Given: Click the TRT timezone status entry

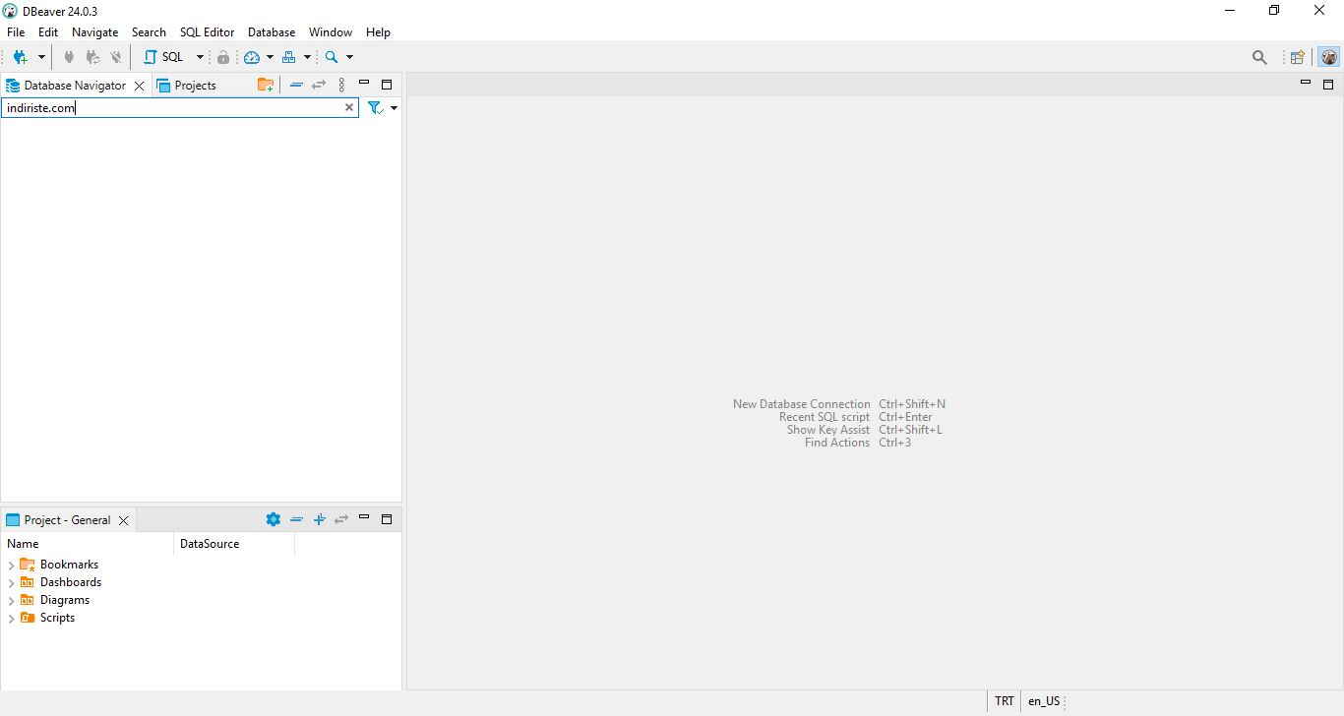Looking at the screenshot, I should click(1005, 701).
